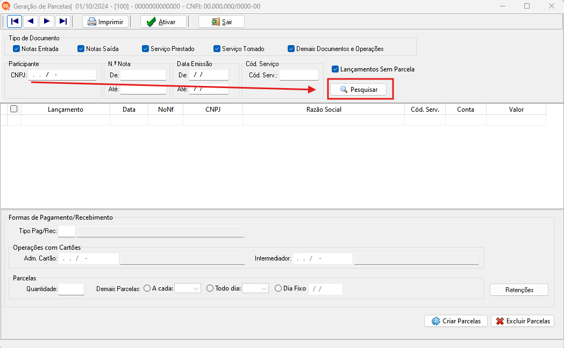Select the A cada radio option

tap(147, 288)
